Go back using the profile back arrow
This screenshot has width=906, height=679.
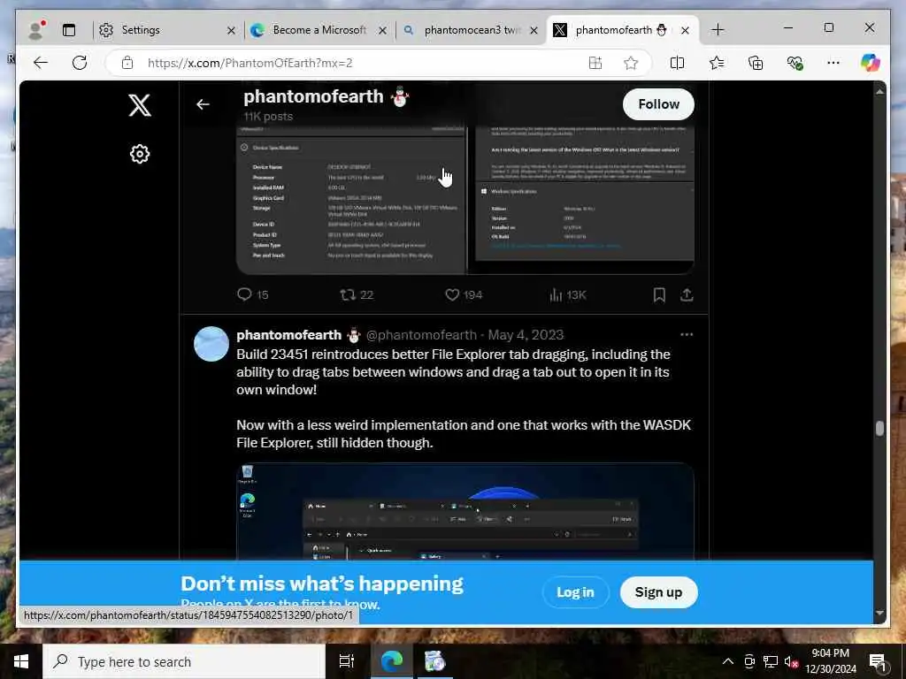pos(203,104)
